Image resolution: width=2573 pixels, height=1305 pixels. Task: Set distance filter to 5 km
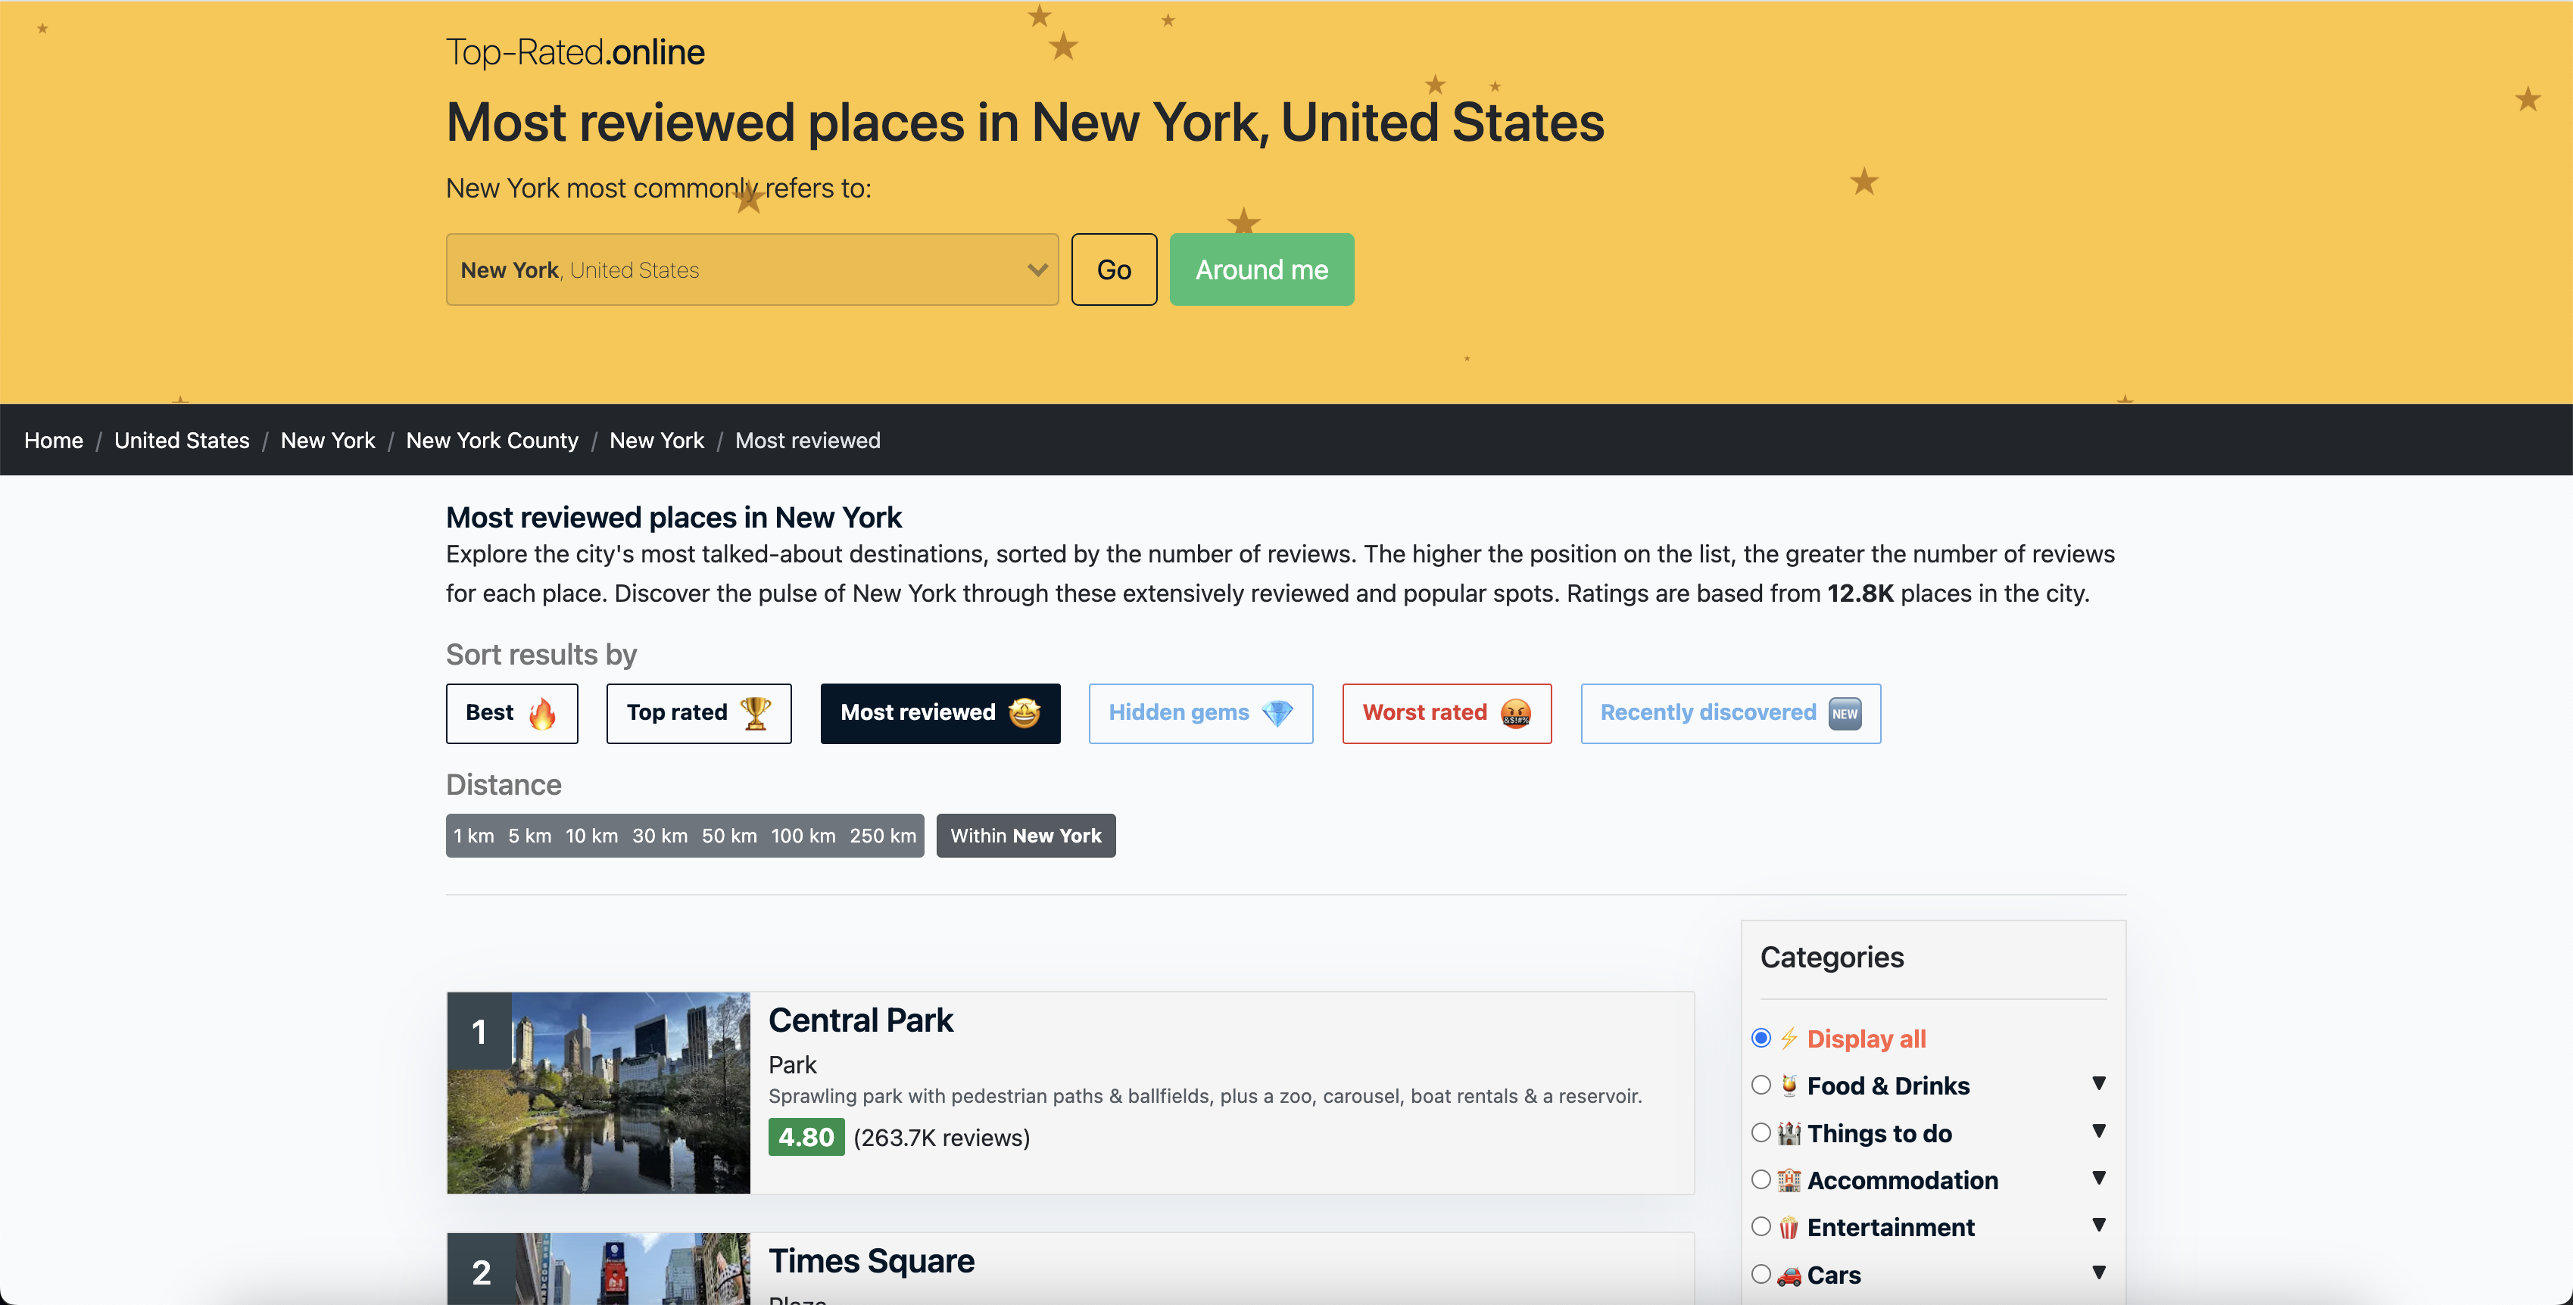pyautogui.click(x=529, y=836)
